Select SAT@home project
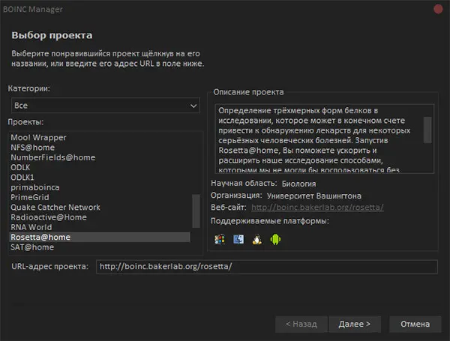Screen dimensions: 450x341 (x=32, y=247)
